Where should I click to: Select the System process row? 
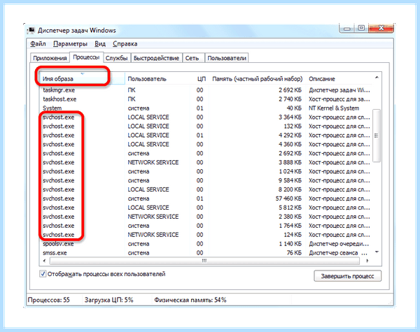[206, 108]
